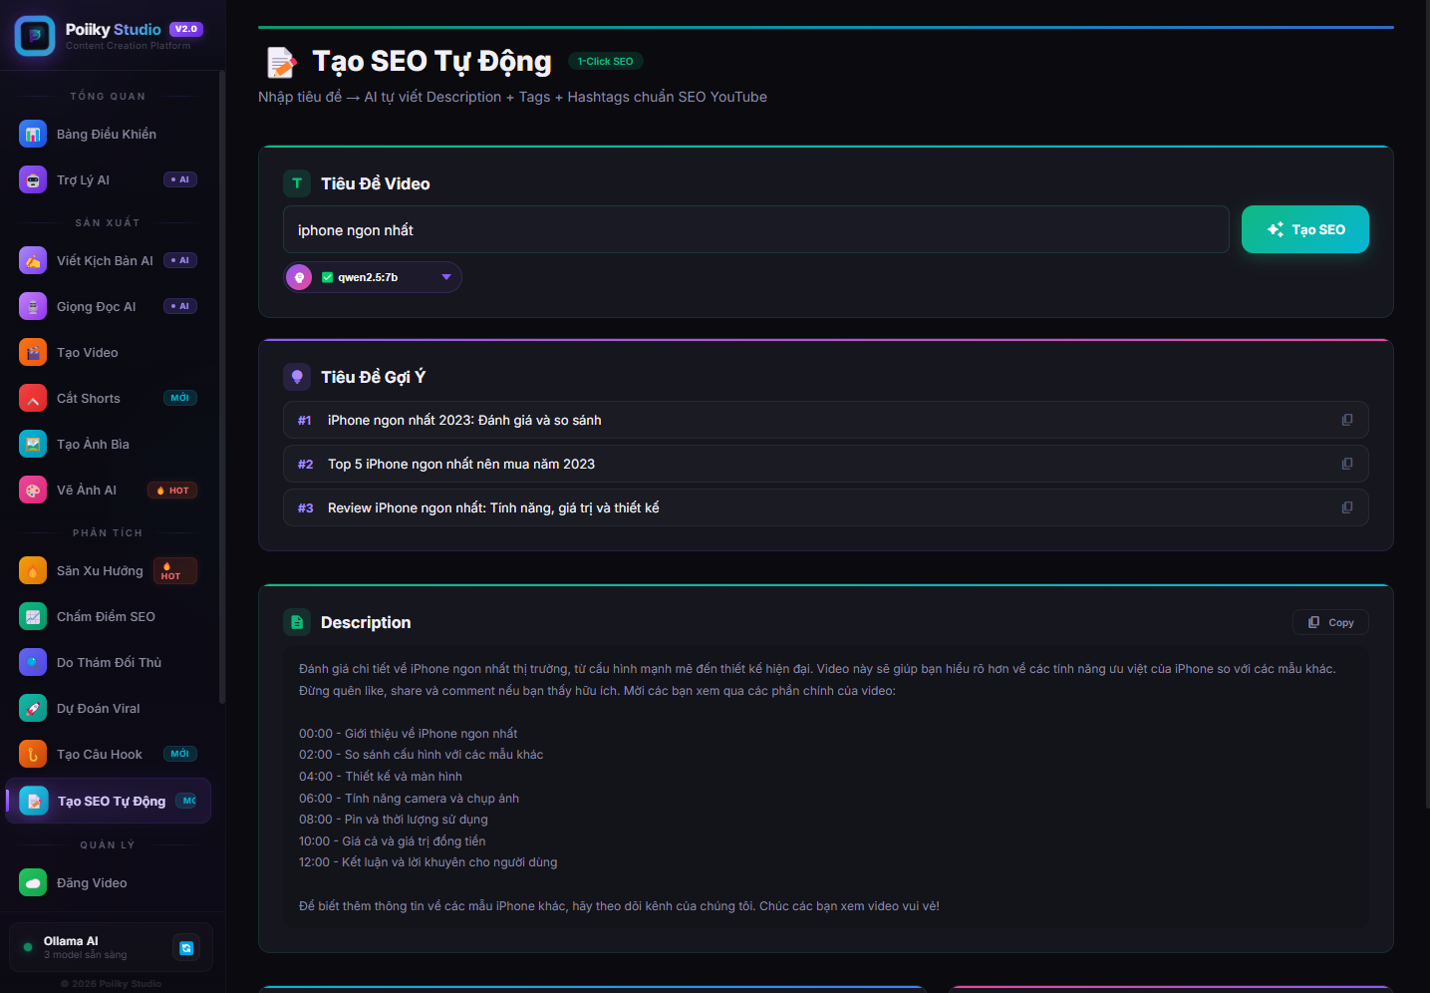This screenshot has width=1430, height=993.
Task: Open Vẽ Ảnh AI via its palette icon
Action: (33, 491)
